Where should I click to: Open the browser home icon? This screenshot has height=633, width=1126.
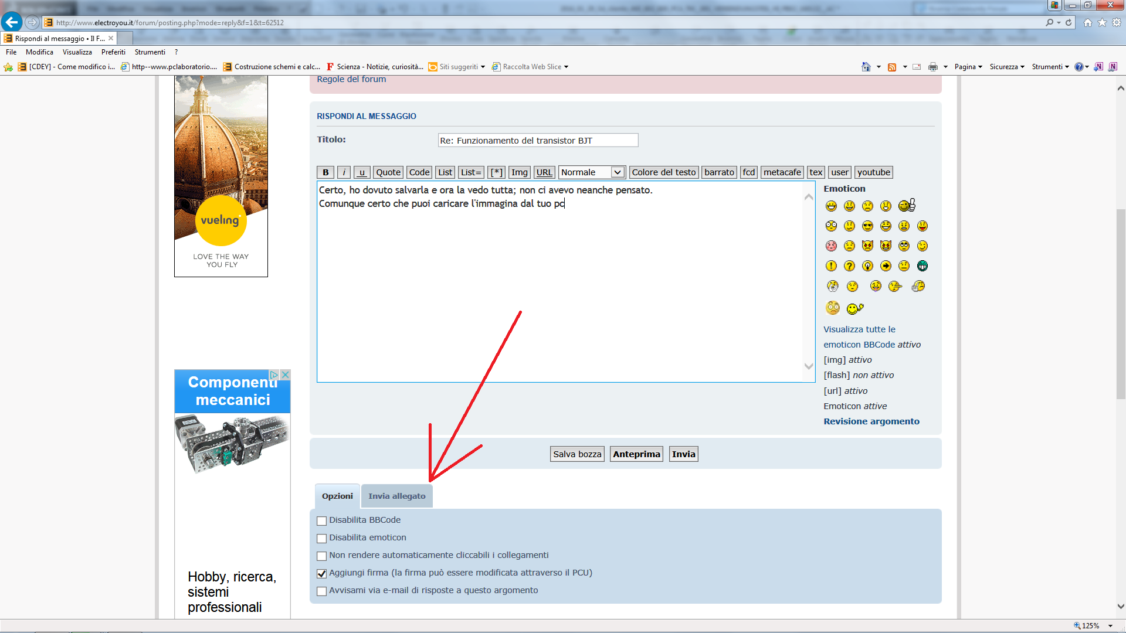1087,22
